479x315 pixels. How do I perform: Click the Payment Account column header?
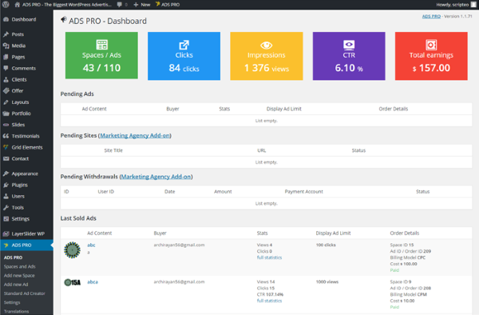(x=303, y=192)
